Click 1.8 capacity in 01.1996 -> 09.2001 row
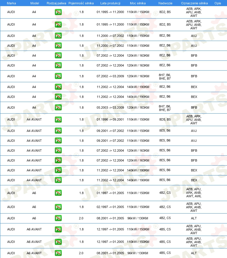The width and height of the screenshot is (227, 258). pyautogui.click(x=81, y=119)
